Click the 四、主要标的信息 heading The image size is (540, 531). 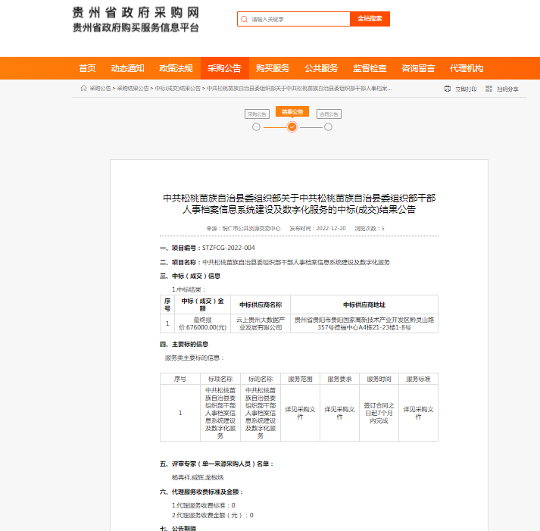[184, 345]
